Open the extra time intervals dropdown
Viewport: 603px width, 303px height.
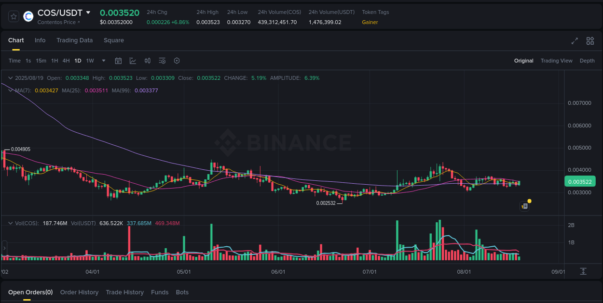[103, 61]
